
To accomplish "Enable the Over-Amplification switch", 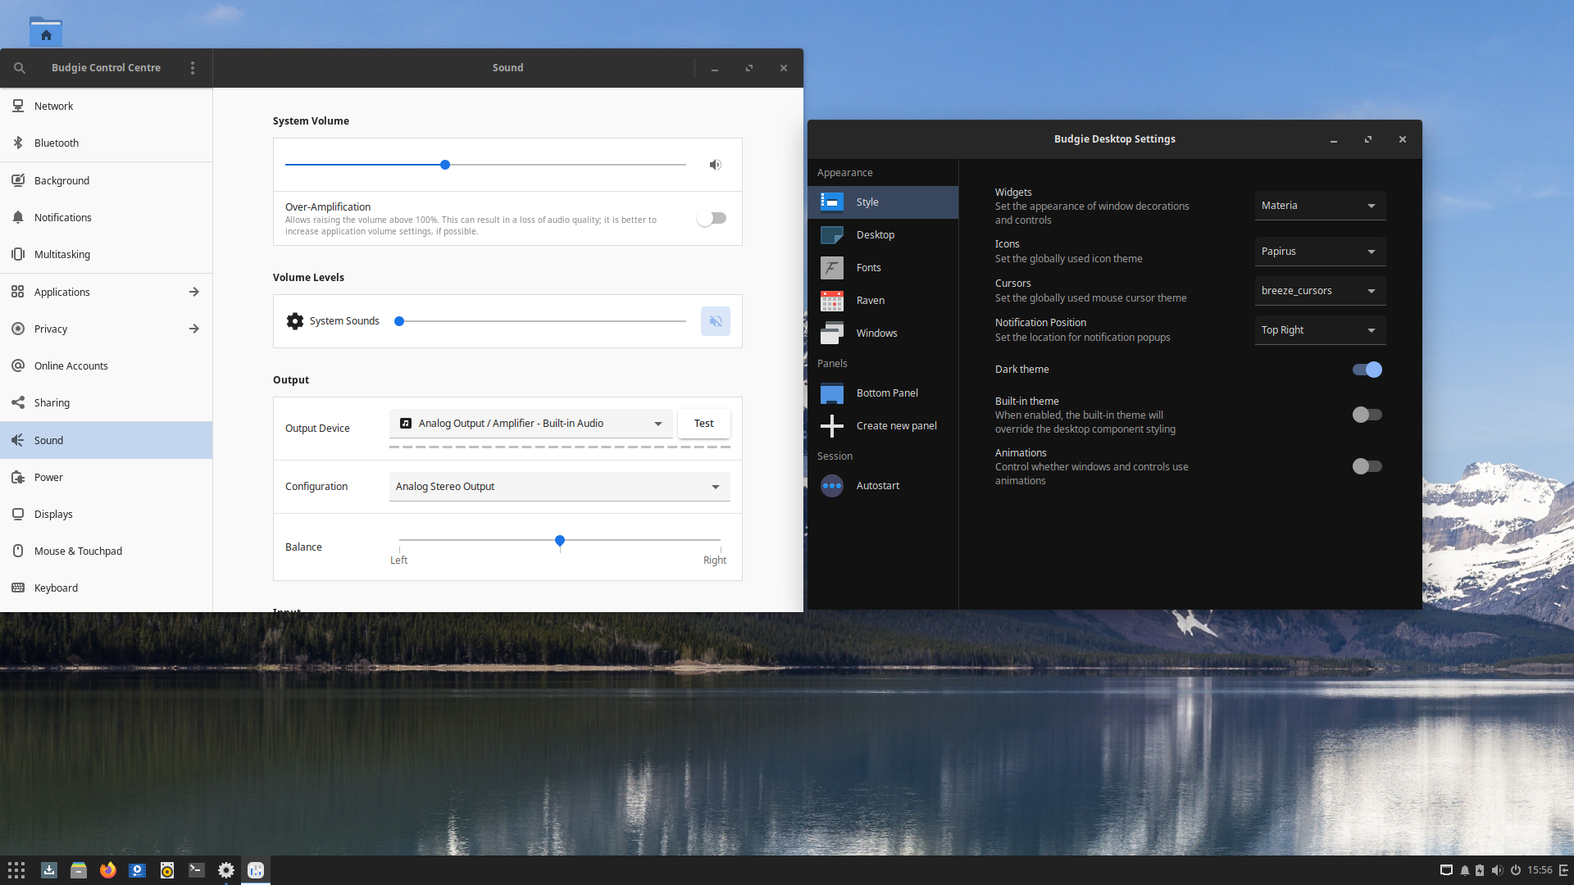I will (712, 218).
